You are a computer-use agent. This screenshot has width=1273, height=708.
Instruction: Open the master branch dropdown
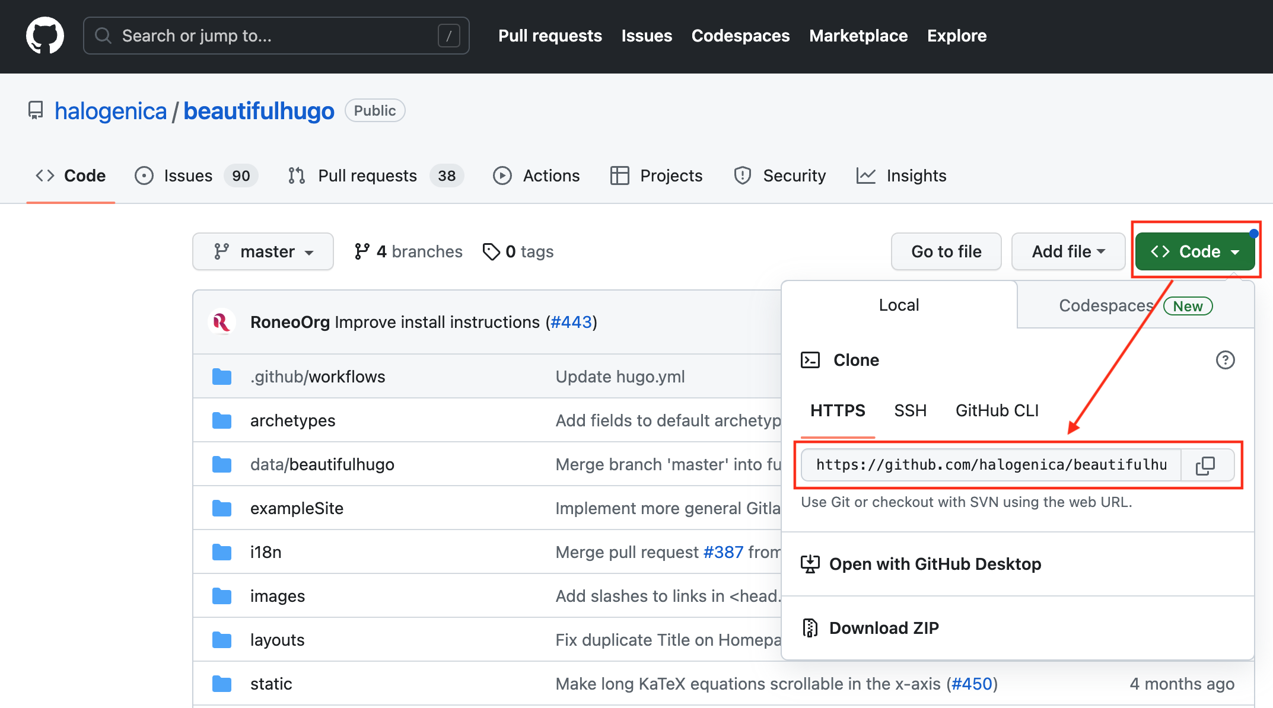tap(263, 251)
